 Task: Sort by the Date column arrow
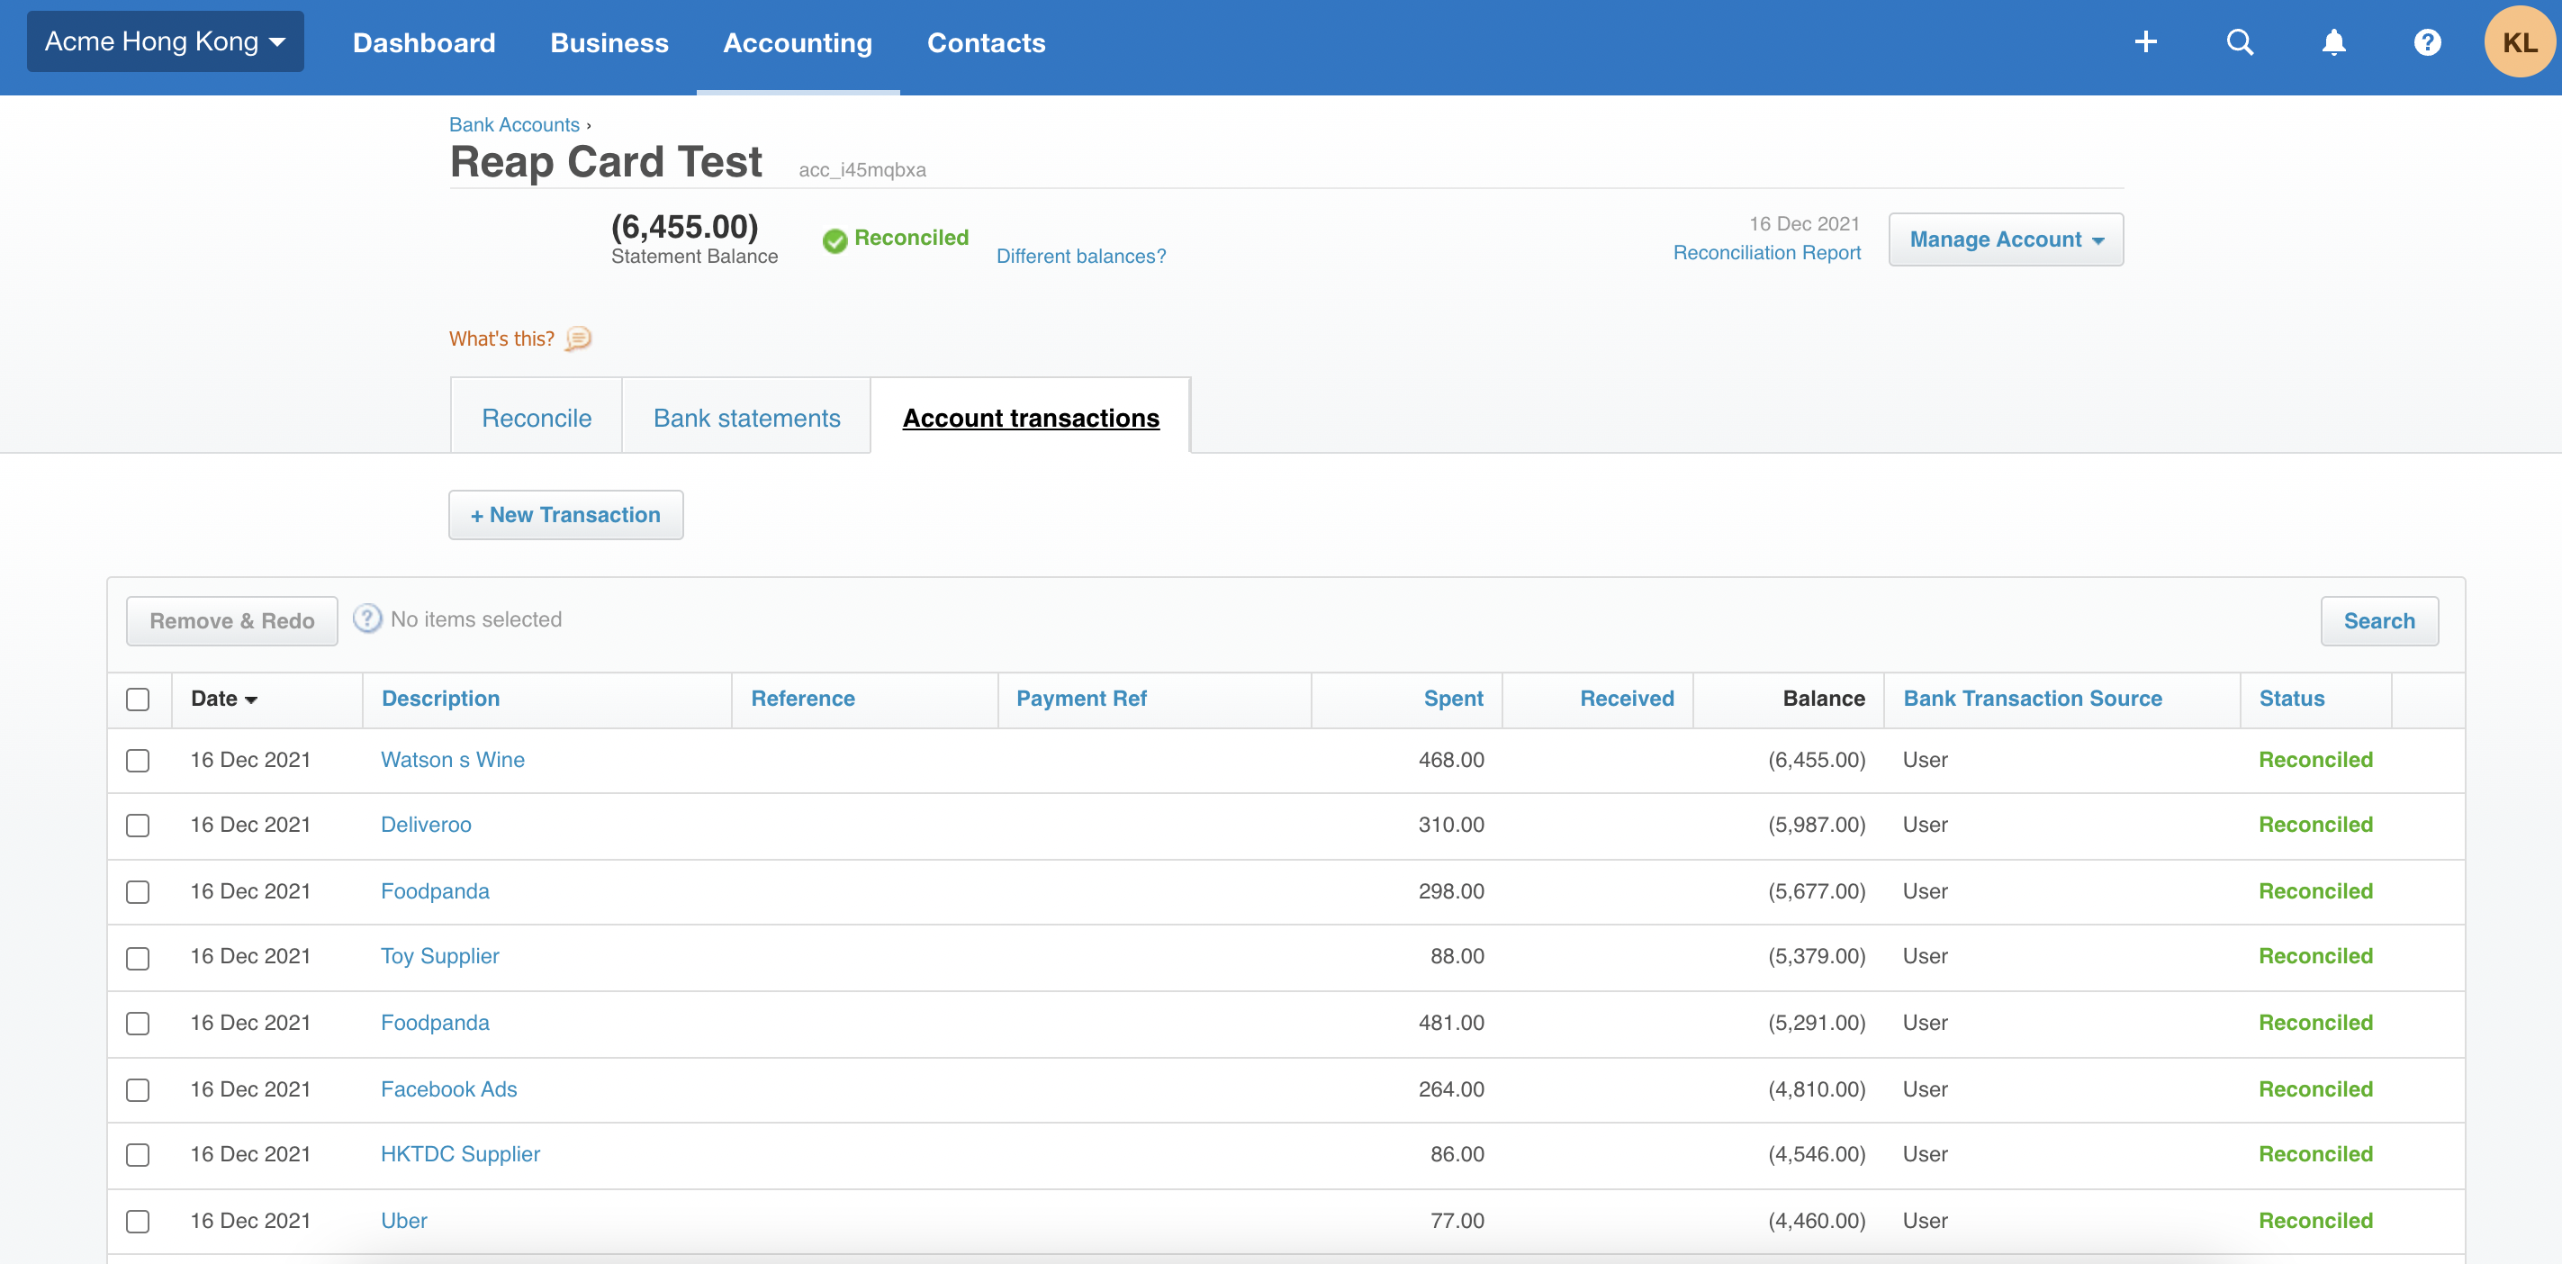point(250,700)
